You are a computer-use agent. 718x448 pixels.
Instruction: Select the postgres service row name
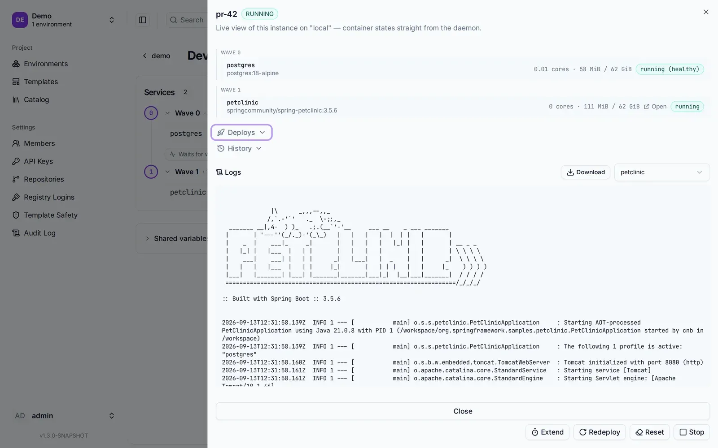point(241,65)
